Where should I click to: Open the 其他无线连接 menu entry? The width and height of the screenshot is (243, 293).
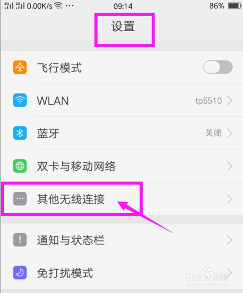click(122, 199)
